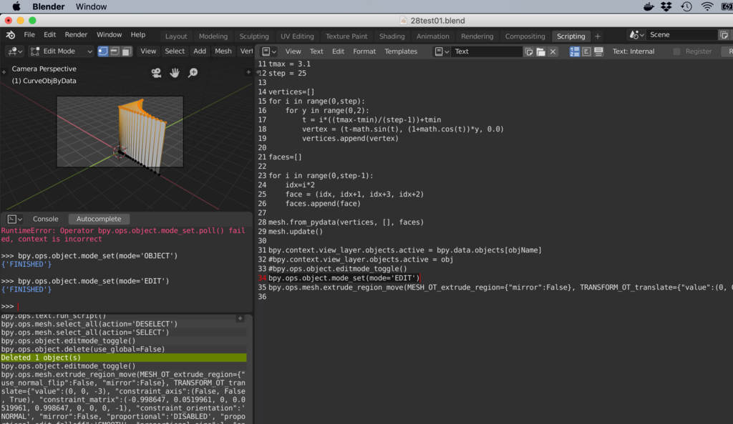This screenshot has width=733, height=424.
Task: Switch to the Rendering workspace tab
Action: pos(477,36)
